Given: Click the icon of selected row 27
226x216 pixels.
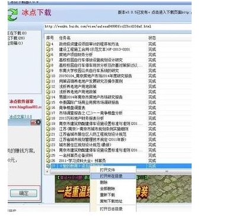Looking at the screenshot, I should (x=48, y=166).
